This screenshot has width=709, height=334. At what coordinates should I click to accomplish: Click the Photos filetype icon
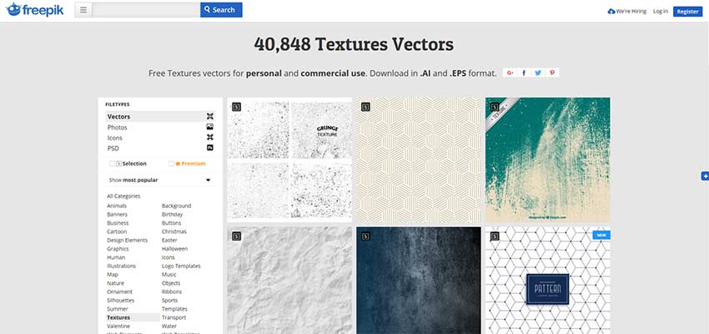click(210, 127)
